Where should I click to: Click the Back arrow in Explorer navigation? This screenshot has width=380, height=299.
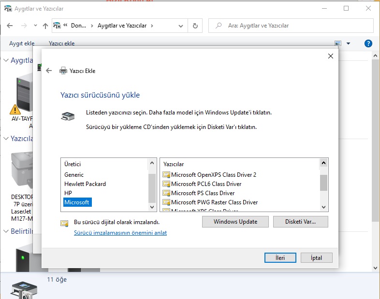click(x=10, y=26)
